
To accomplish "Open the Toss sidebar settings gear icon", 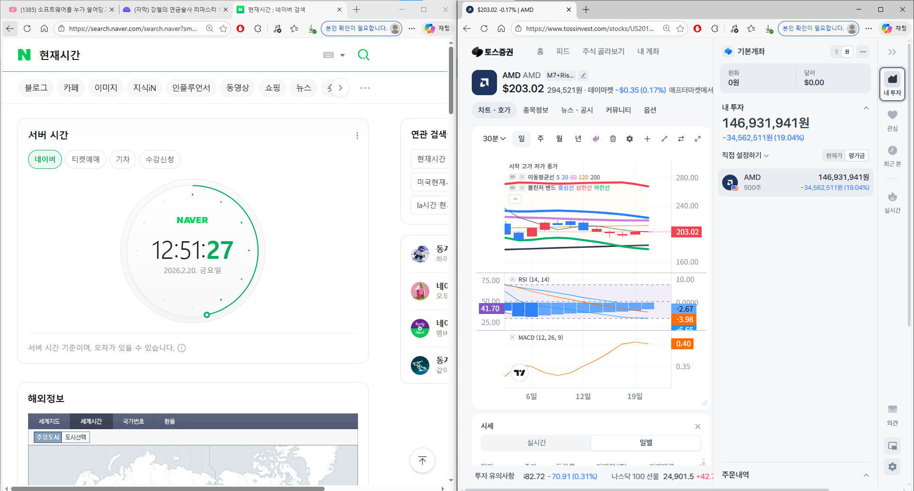I will 892,467.
